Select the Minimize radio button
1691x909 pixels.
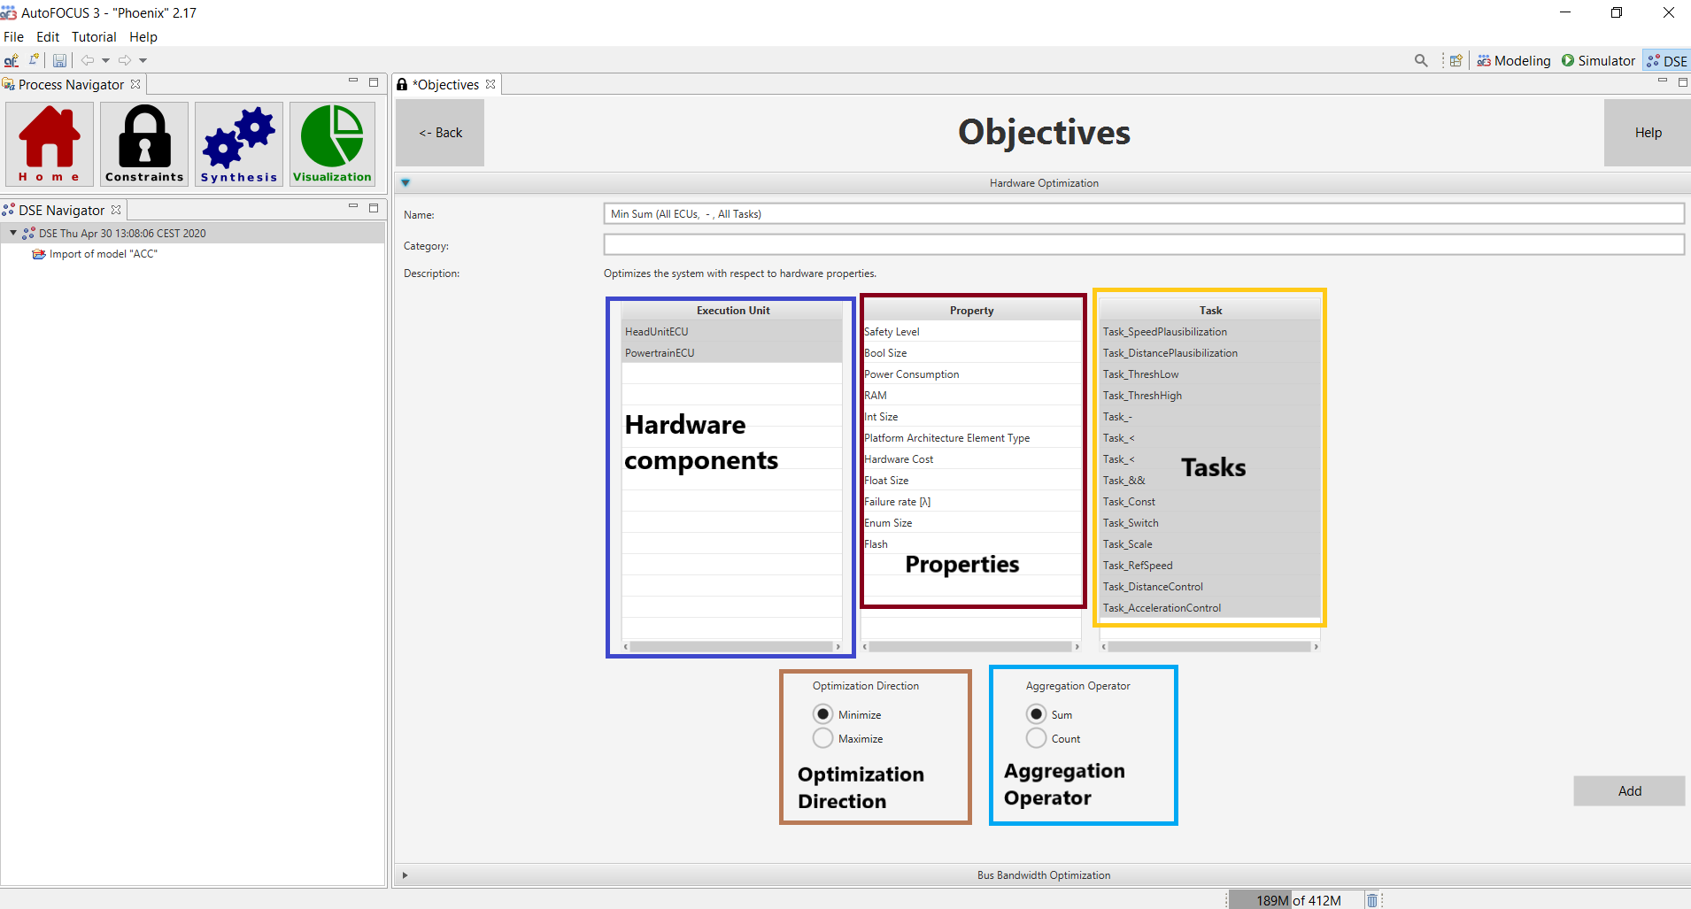[823, 714]
